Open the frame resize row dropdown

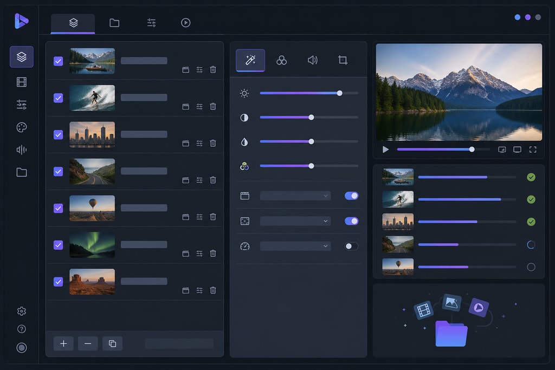tap(295, 221)
